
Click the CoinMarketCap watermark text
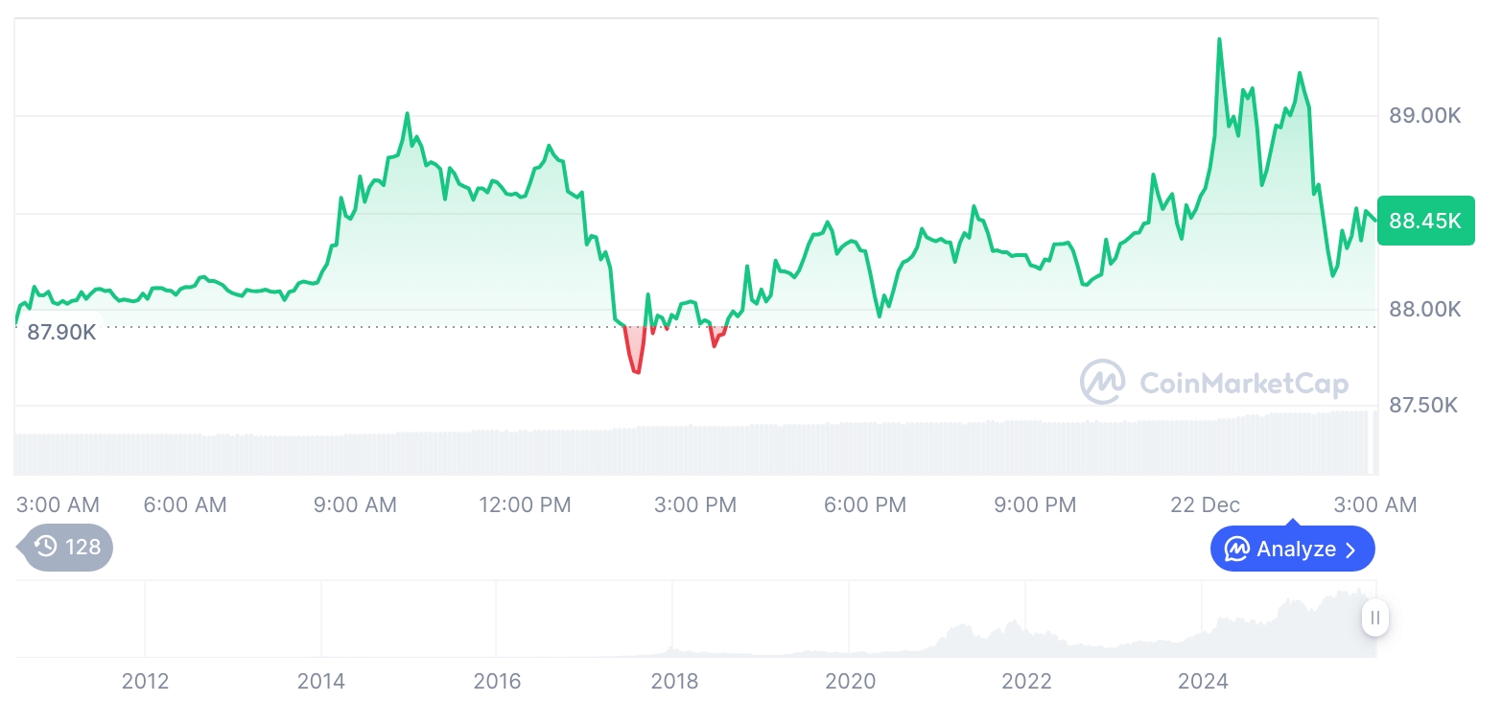tap(1244, 384)
